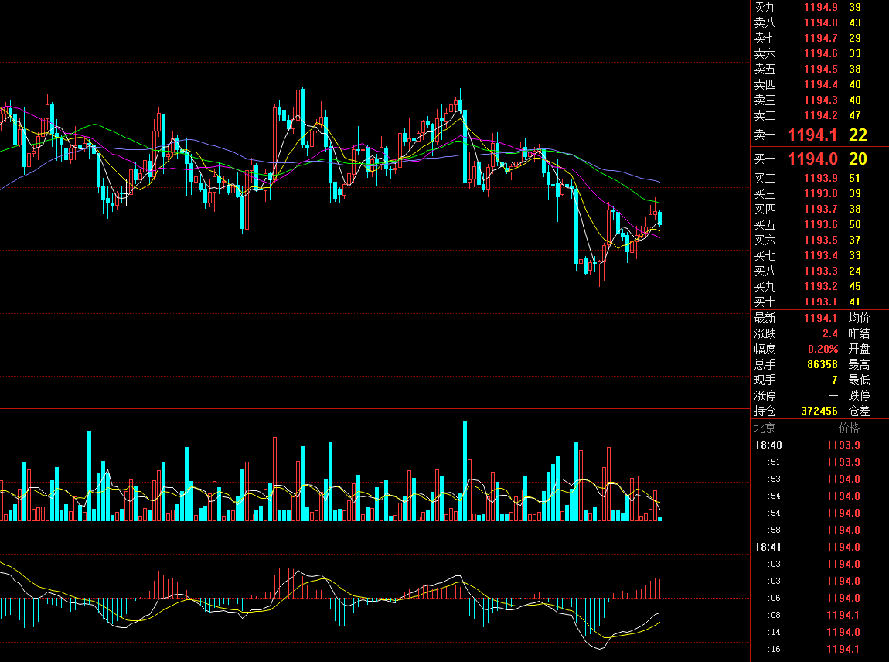
Task: Click the 均价 label
Action: pos(859,318)
